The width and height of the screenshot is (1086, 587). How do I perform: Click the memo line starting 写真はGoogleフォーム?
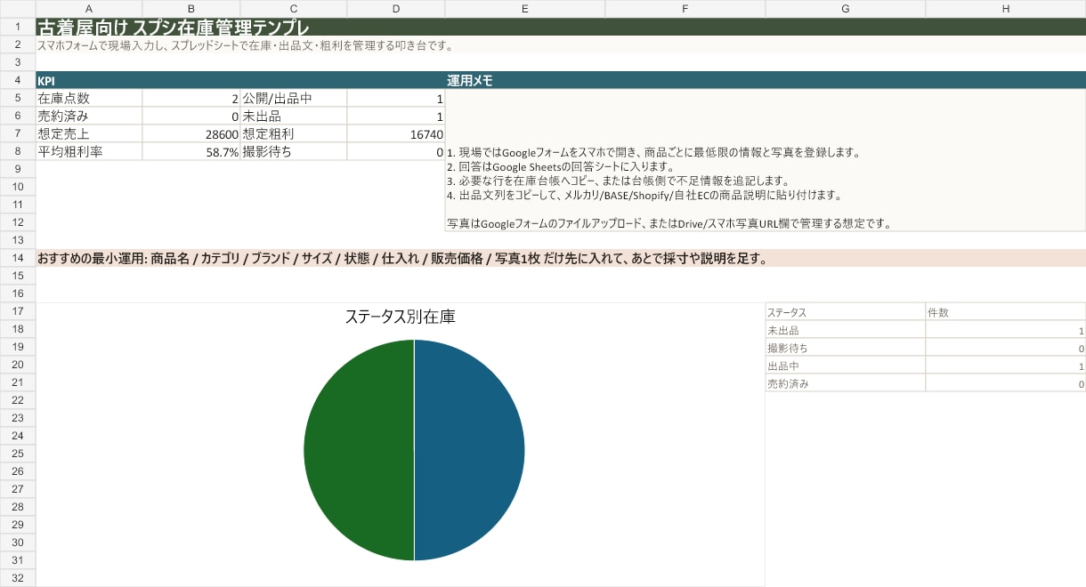[x=669, y=223]
